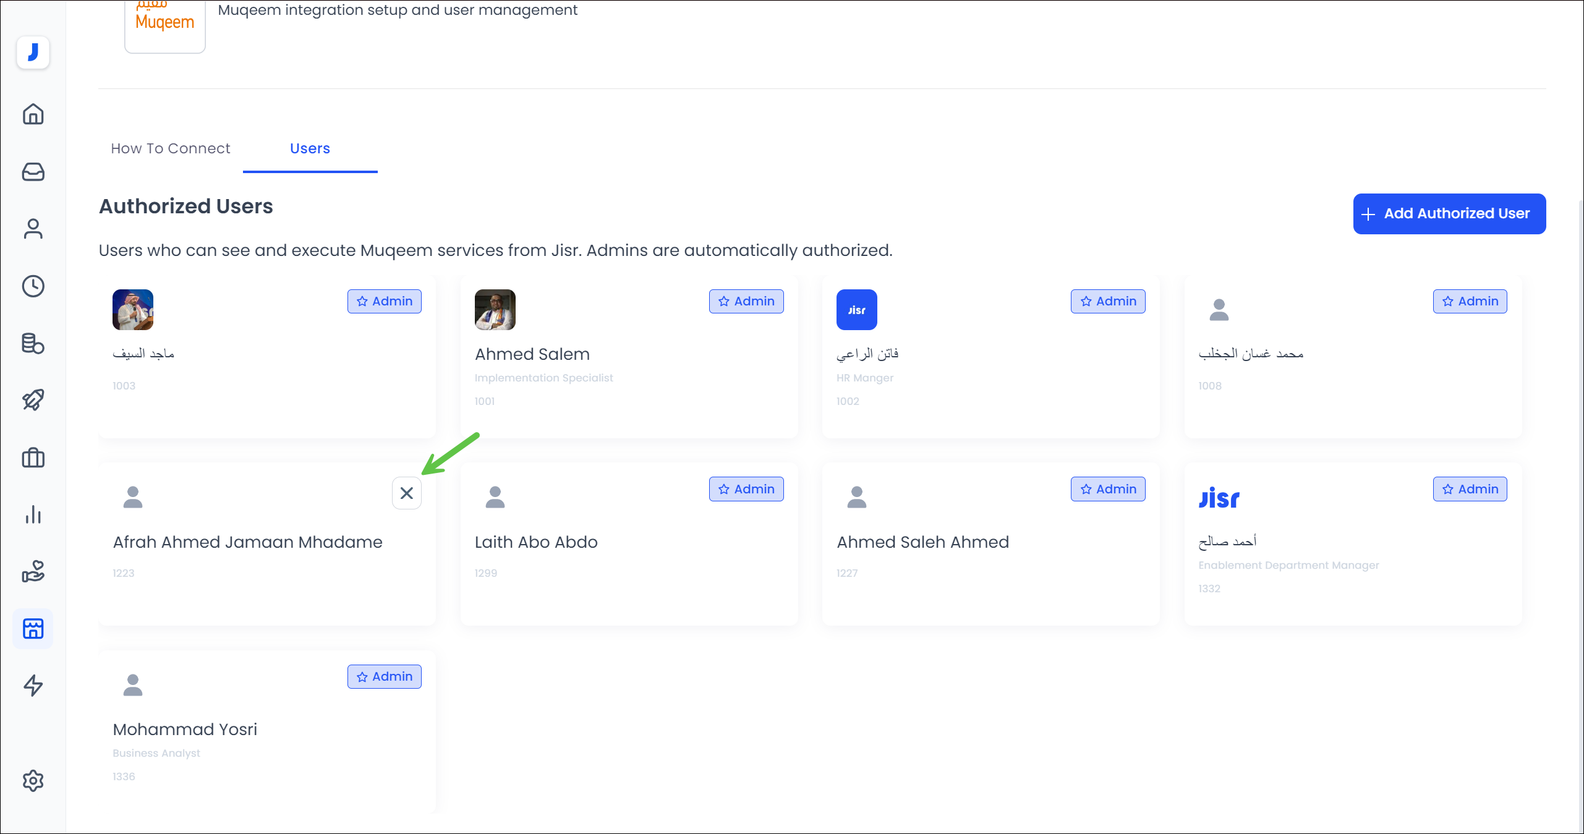This screenshot has height=834, width=1584.
Task: Click Ahmed Salem's profile photo
Action: (495, 310)
